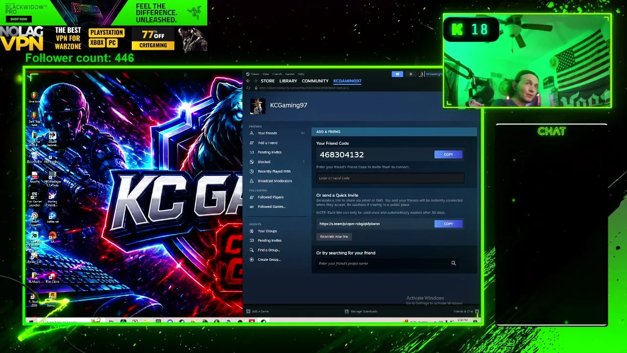Open the Resume PDF desktop icon
627x353 pixels.
click(x=34, y=178)
